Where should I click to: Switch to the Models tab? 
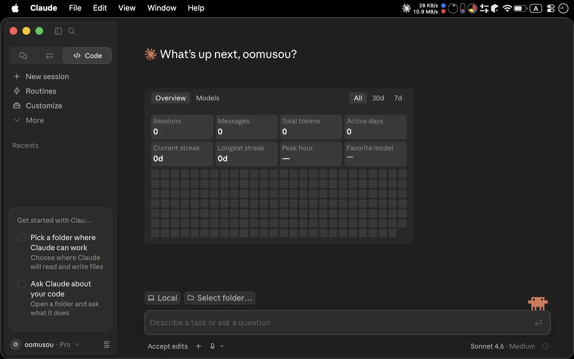click(x=208, y=98)
